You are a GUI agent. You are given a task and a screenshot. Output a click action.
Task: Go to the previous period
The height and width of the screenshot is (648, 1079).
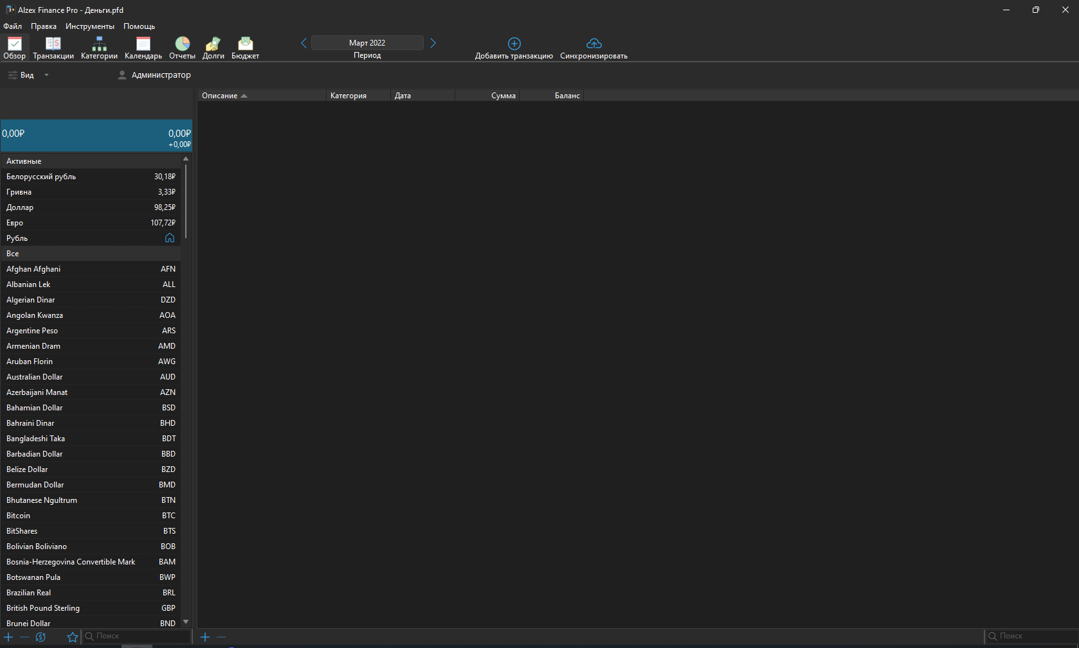tap(304, 43)
